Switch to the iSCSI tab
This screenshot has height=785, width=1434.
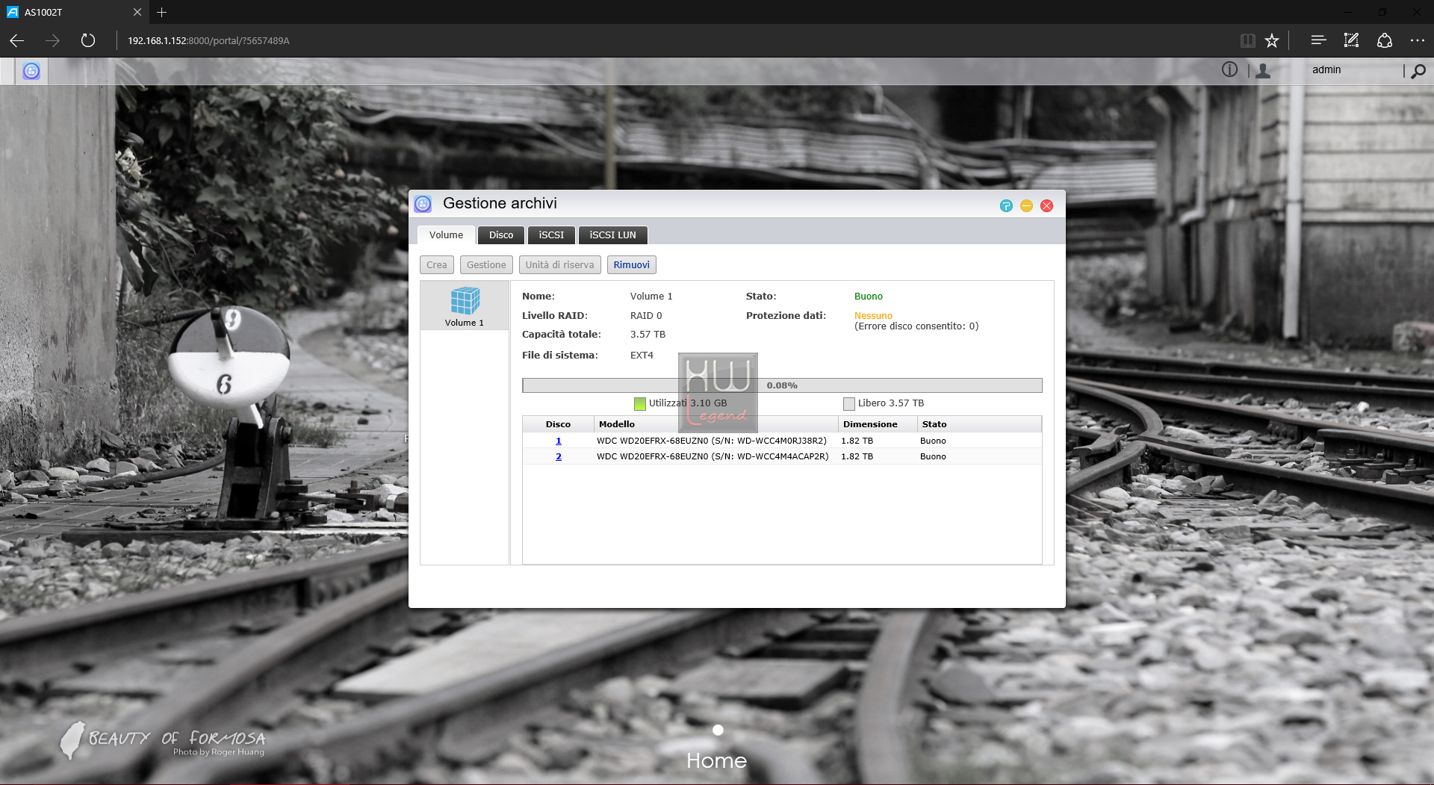click(x=551, y=235)
